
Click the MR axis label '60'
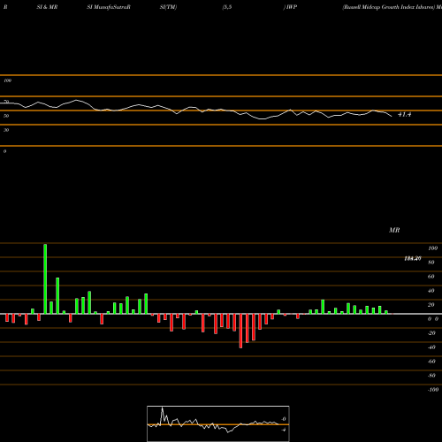(431, 277)
